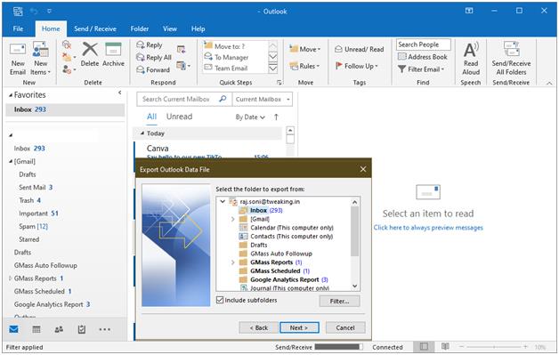Switch to Calendar navigation icon
The height and width of the screenshot is (355, 559).
click(36, 329)
